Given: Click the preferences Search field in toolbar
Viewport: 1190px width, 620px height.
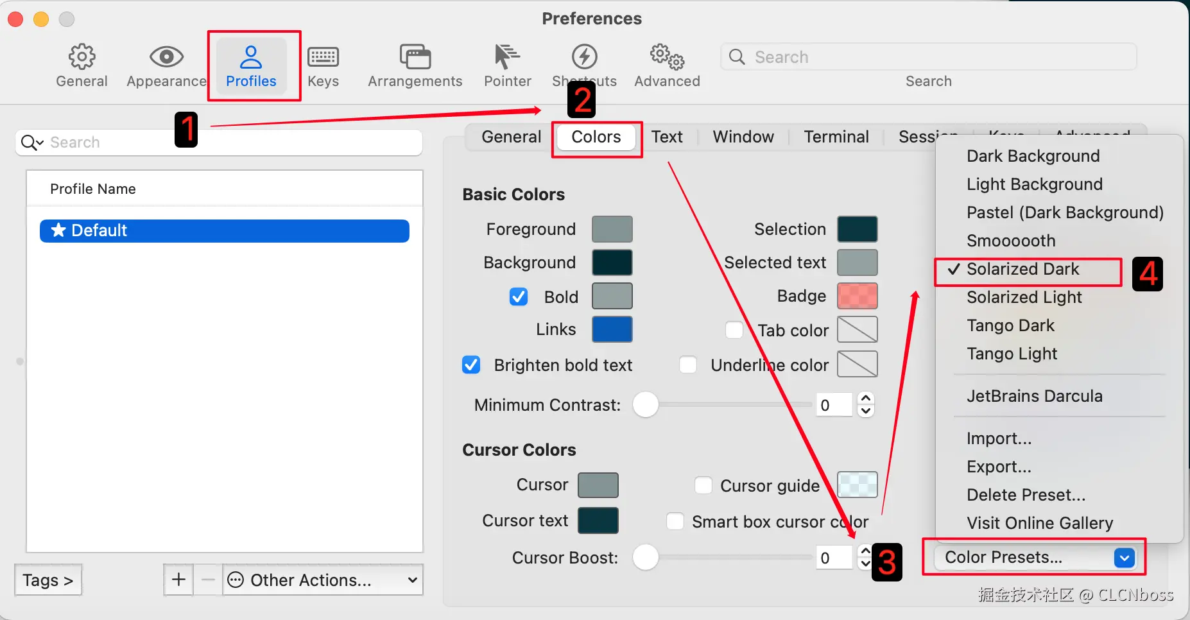Looking at the screenshot, I should click(x=929, y=57).
